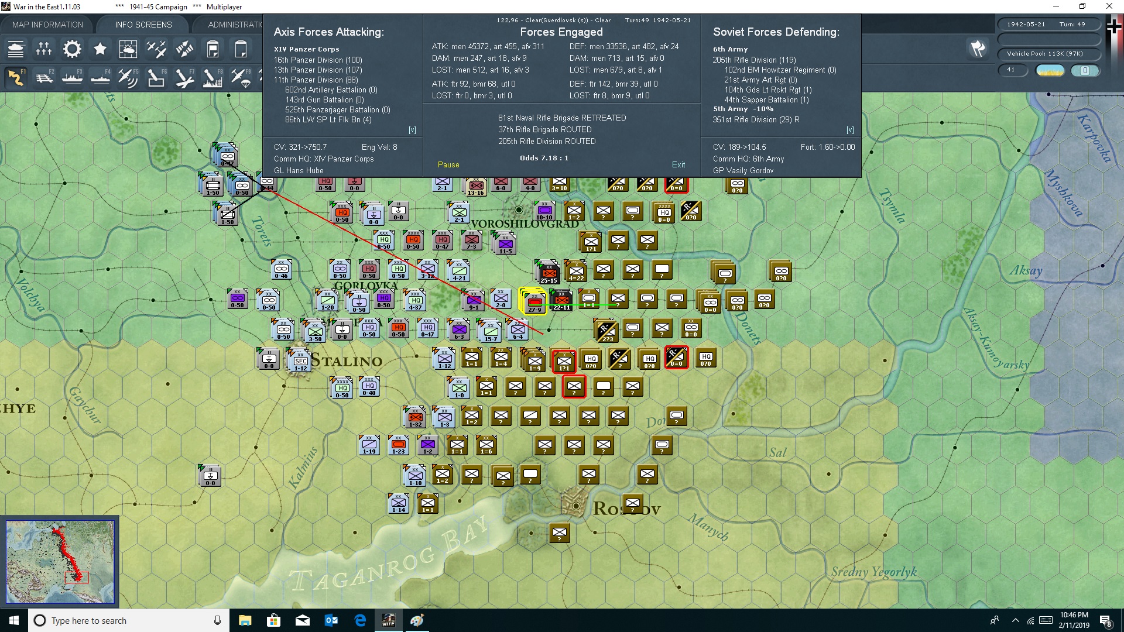1124x632 pixels.
Task: Click Comm HQ: 6th Army text
Action: (x=748, y=159)
